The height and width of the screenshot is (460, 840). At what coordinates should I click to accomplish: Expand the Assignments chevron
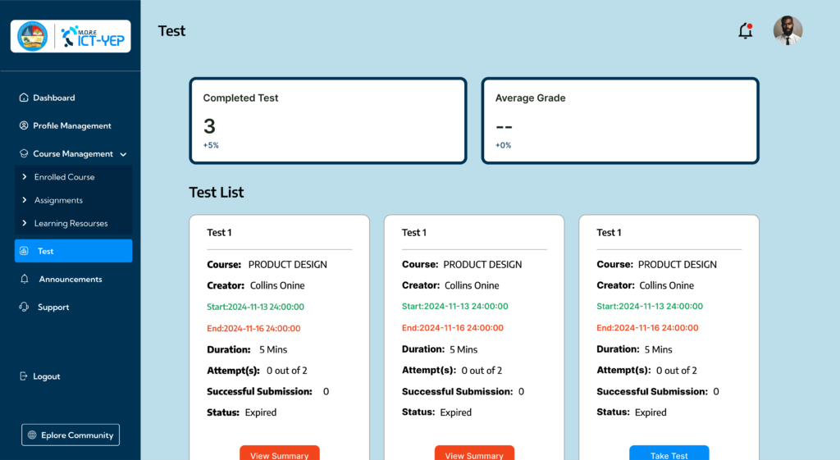click(x=25, y=200)
